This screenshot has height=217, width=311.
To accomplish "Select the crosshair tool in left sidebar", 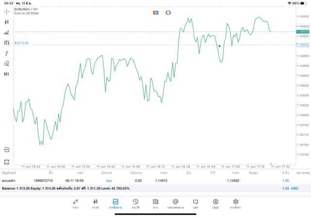I will (x=6, y=11).
